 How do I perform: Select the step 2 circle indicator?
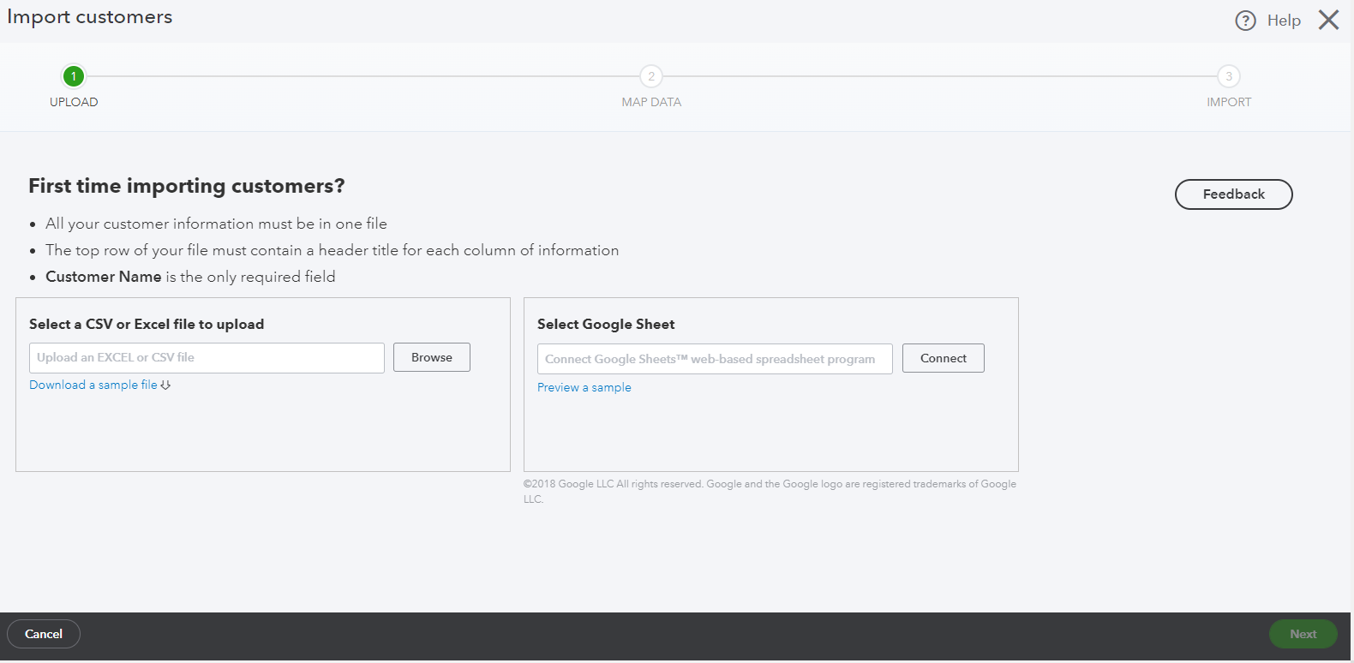651,76
